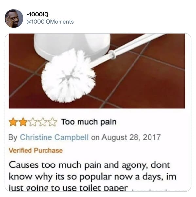Click the line mentioning toilet paper
This screenshot has width=196, height=197.
[68, 188]
